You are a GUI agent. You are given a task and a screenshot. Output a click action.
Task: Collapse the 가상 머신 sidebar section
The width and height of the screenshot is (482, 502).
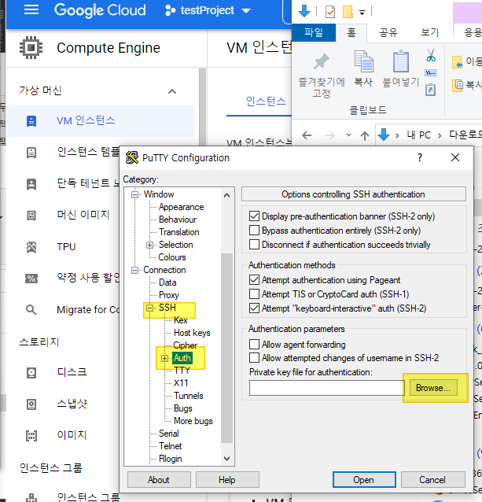pos(172,91)
